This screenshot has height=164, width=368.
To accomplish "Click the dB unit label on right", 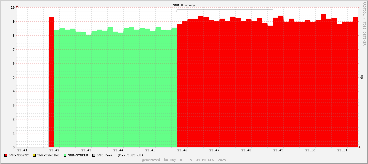I will tap(362, 77).
